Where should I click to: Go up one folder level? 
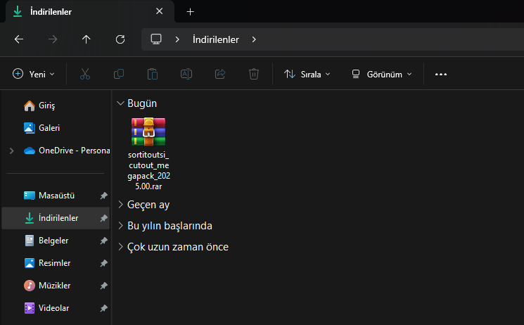click(x=87, y=39)
